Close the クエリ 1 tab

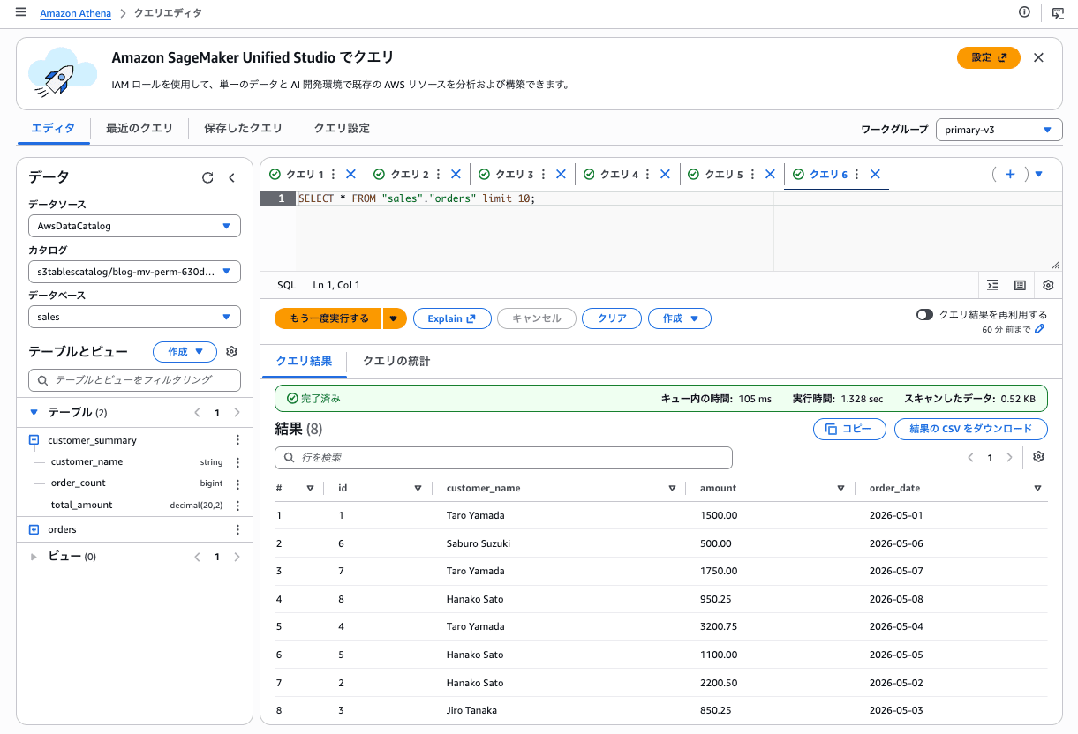(x=351, y=174)
